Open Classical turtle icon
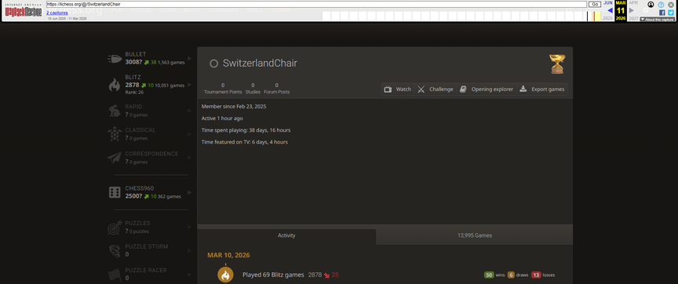This screenshot has width=678, height=284. [x=114, y=134]
